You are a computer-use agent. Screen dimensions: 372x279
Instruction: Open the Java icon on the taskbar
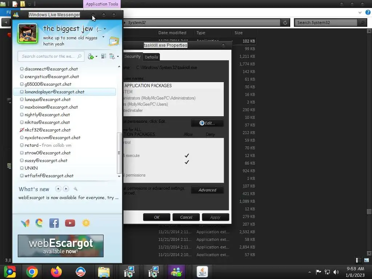[202, 272]
